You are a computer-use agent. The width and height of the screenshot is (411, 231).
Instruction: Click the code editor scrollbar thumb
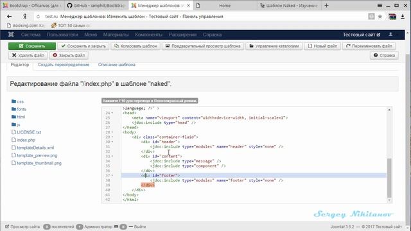coord(389,178)
